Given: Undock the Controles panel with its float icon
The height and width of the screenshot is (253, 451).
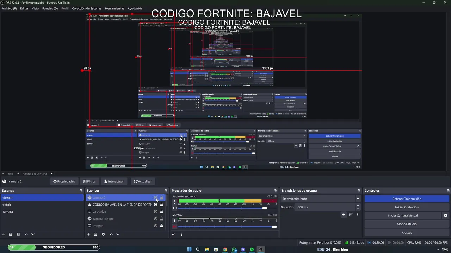Looking at the screenshot, I should click(448, 190).
